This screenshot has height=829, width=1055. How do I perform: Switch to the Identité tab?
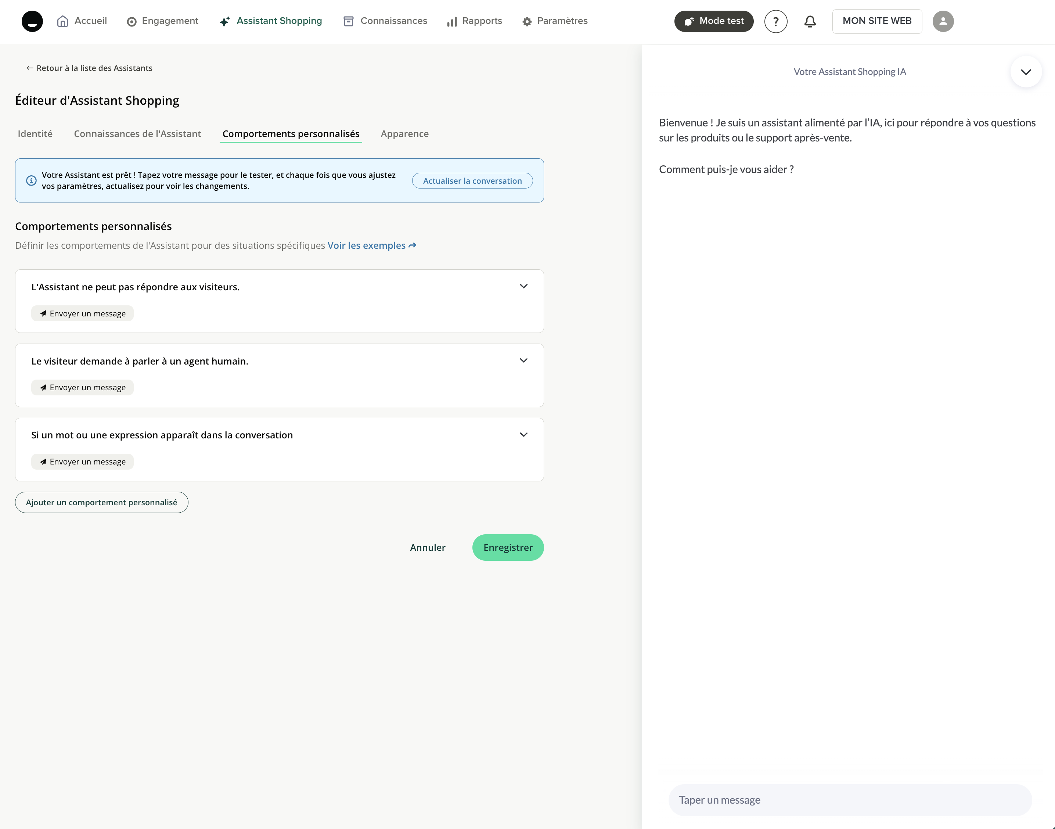(35, 134)
